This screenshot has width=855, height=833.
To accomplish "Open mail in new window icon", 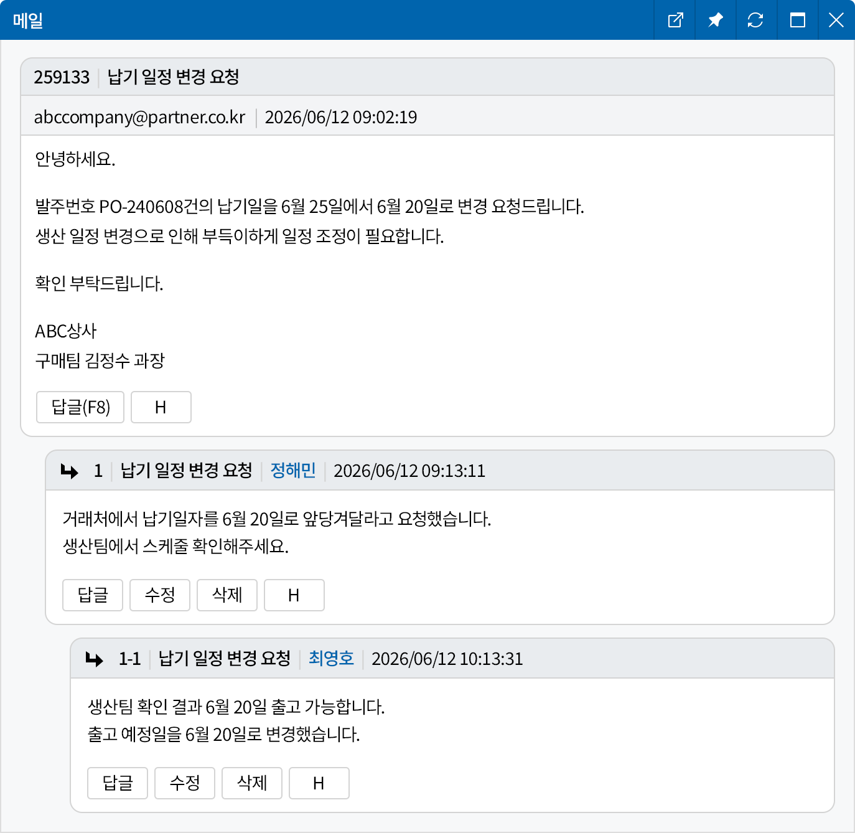I will [x=675, y=20].
